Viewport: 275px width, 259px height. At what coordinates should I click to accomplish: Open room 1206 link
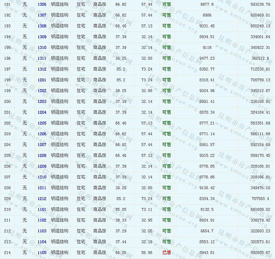[42, 134]
